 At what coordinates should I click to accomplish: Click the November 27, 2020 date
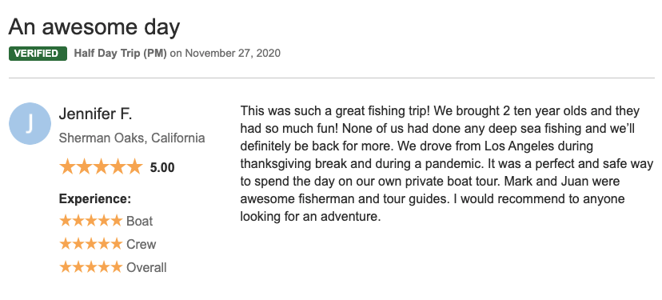click(x=233, y=54)
